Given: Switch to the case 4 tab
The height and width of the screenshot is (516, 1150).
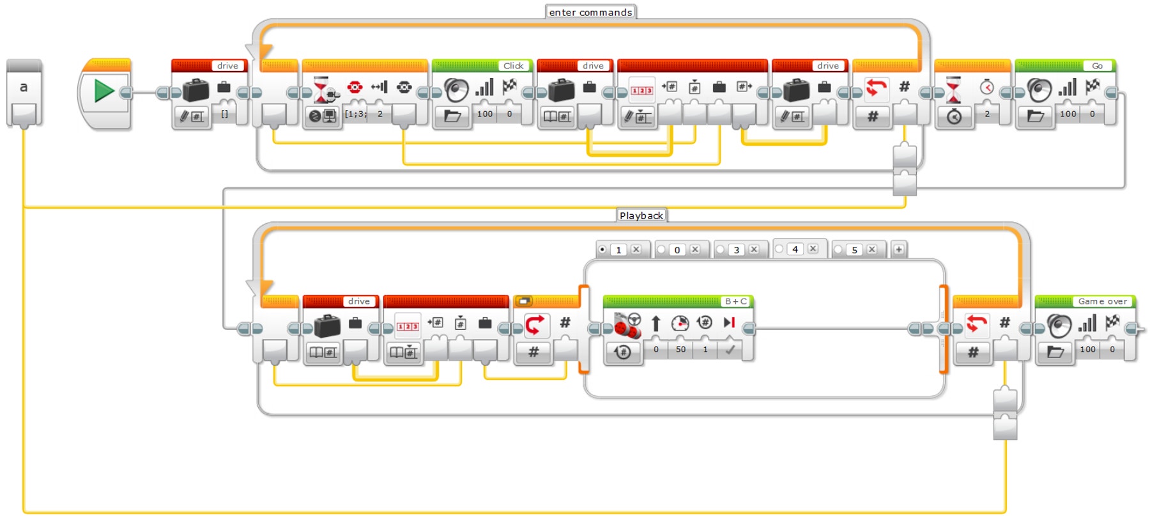Looking at the screenshot, I should tap(795, 249).
